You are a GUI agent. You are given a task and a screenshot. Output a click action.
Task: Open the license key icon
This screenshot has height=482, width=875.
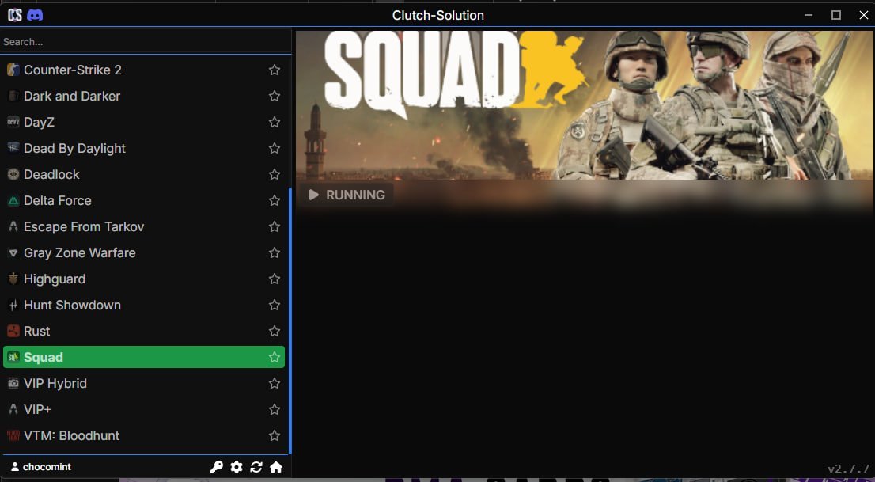click(216, 467)
